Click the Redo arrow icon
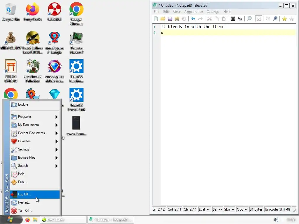This screenshot has width=299, height=224. [x=200, y=19]
